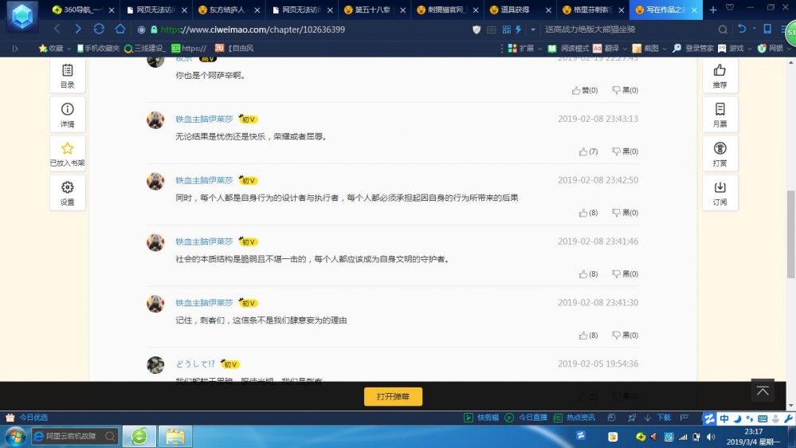Viewport: 796px width, 448px height.
Task: Like the comment 你也是个阿萨辛啊
Action: 585,90
